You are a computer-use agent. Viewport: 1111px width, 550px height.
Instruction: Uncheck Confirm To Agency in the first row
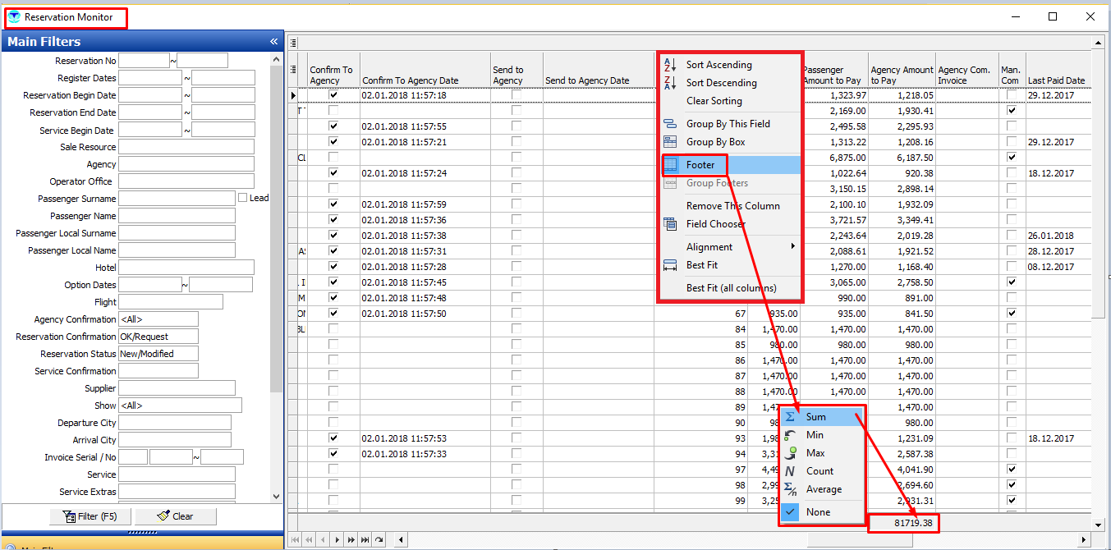(x=333, y=95)
